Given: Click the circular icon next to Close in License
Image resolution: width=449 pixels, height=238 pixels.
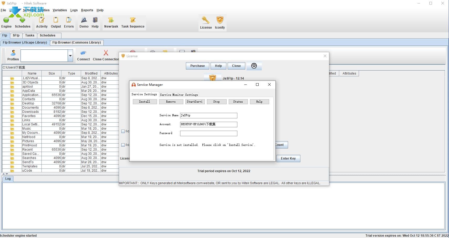Looking at the screenshot, I should (x=254, y=66).
